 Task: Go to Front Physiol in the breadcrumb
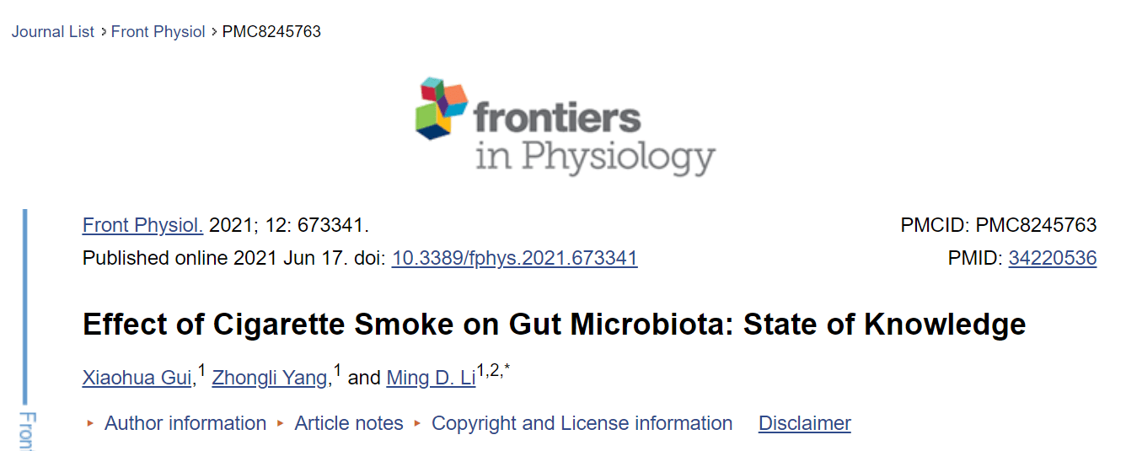[x=158, y=32]
